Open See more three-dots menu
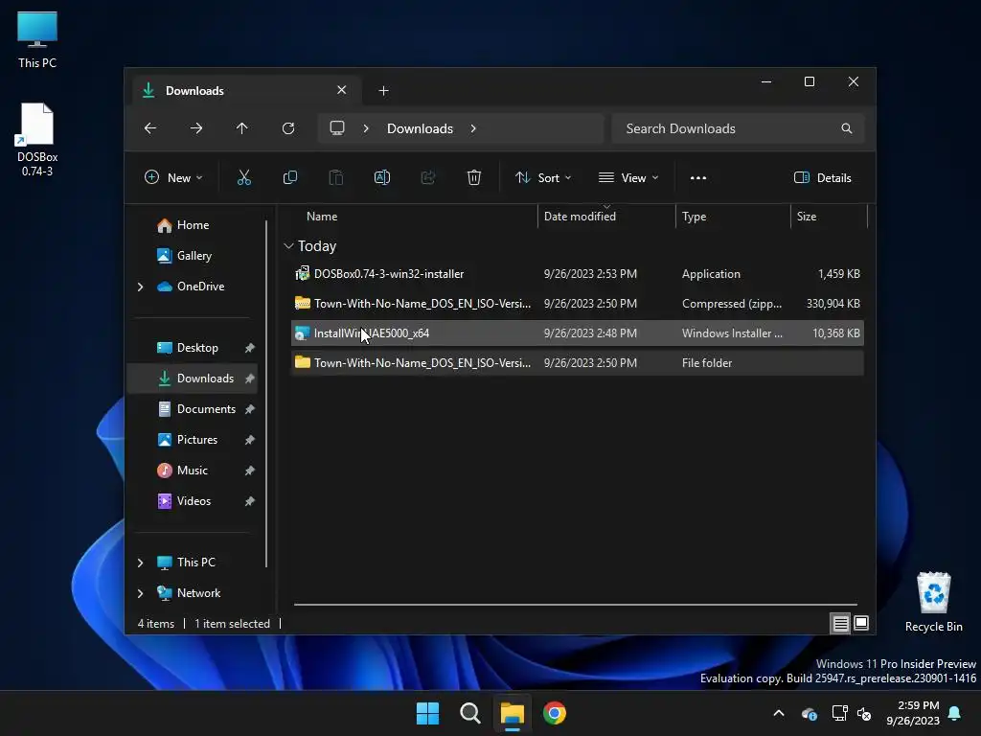The height and width of the screenshot is (736, 981). point(698,177)
